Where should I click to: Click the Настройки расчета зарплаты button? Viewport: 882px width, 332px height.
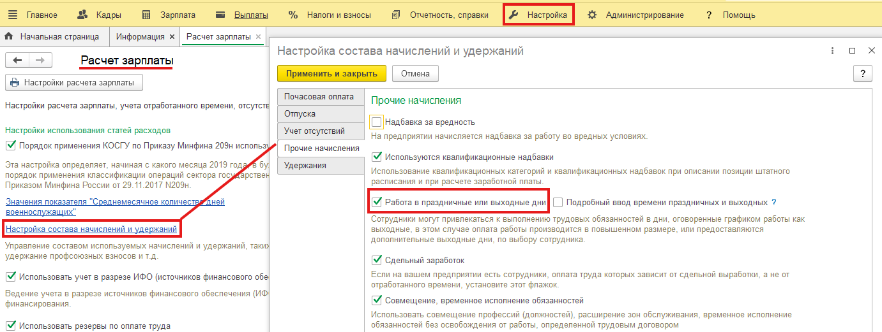74,82
